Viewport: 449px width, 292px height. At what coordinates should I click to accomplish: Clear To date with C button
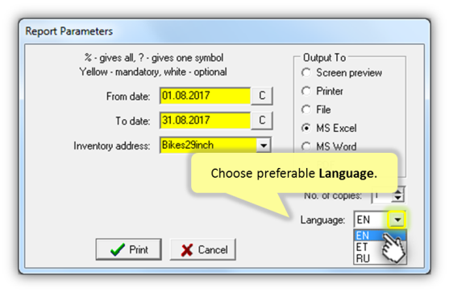(x=262, y=121)
